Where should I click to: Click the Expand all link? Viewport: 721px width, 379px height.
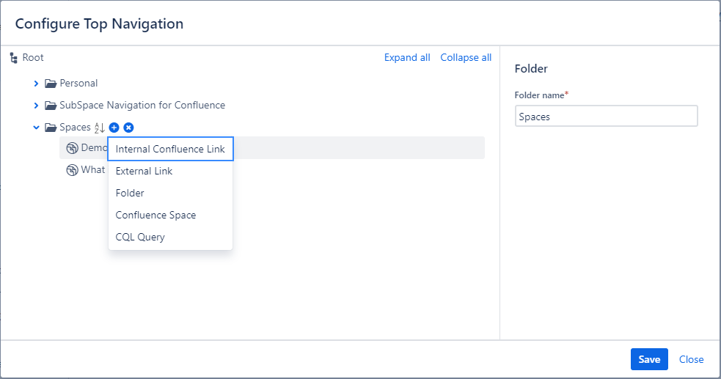coord(407,58)
